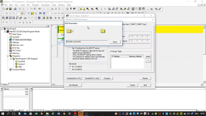Click the magnifier zoom icon with a cross
This screenshot has width=206, height=116.
coord(6,14)
